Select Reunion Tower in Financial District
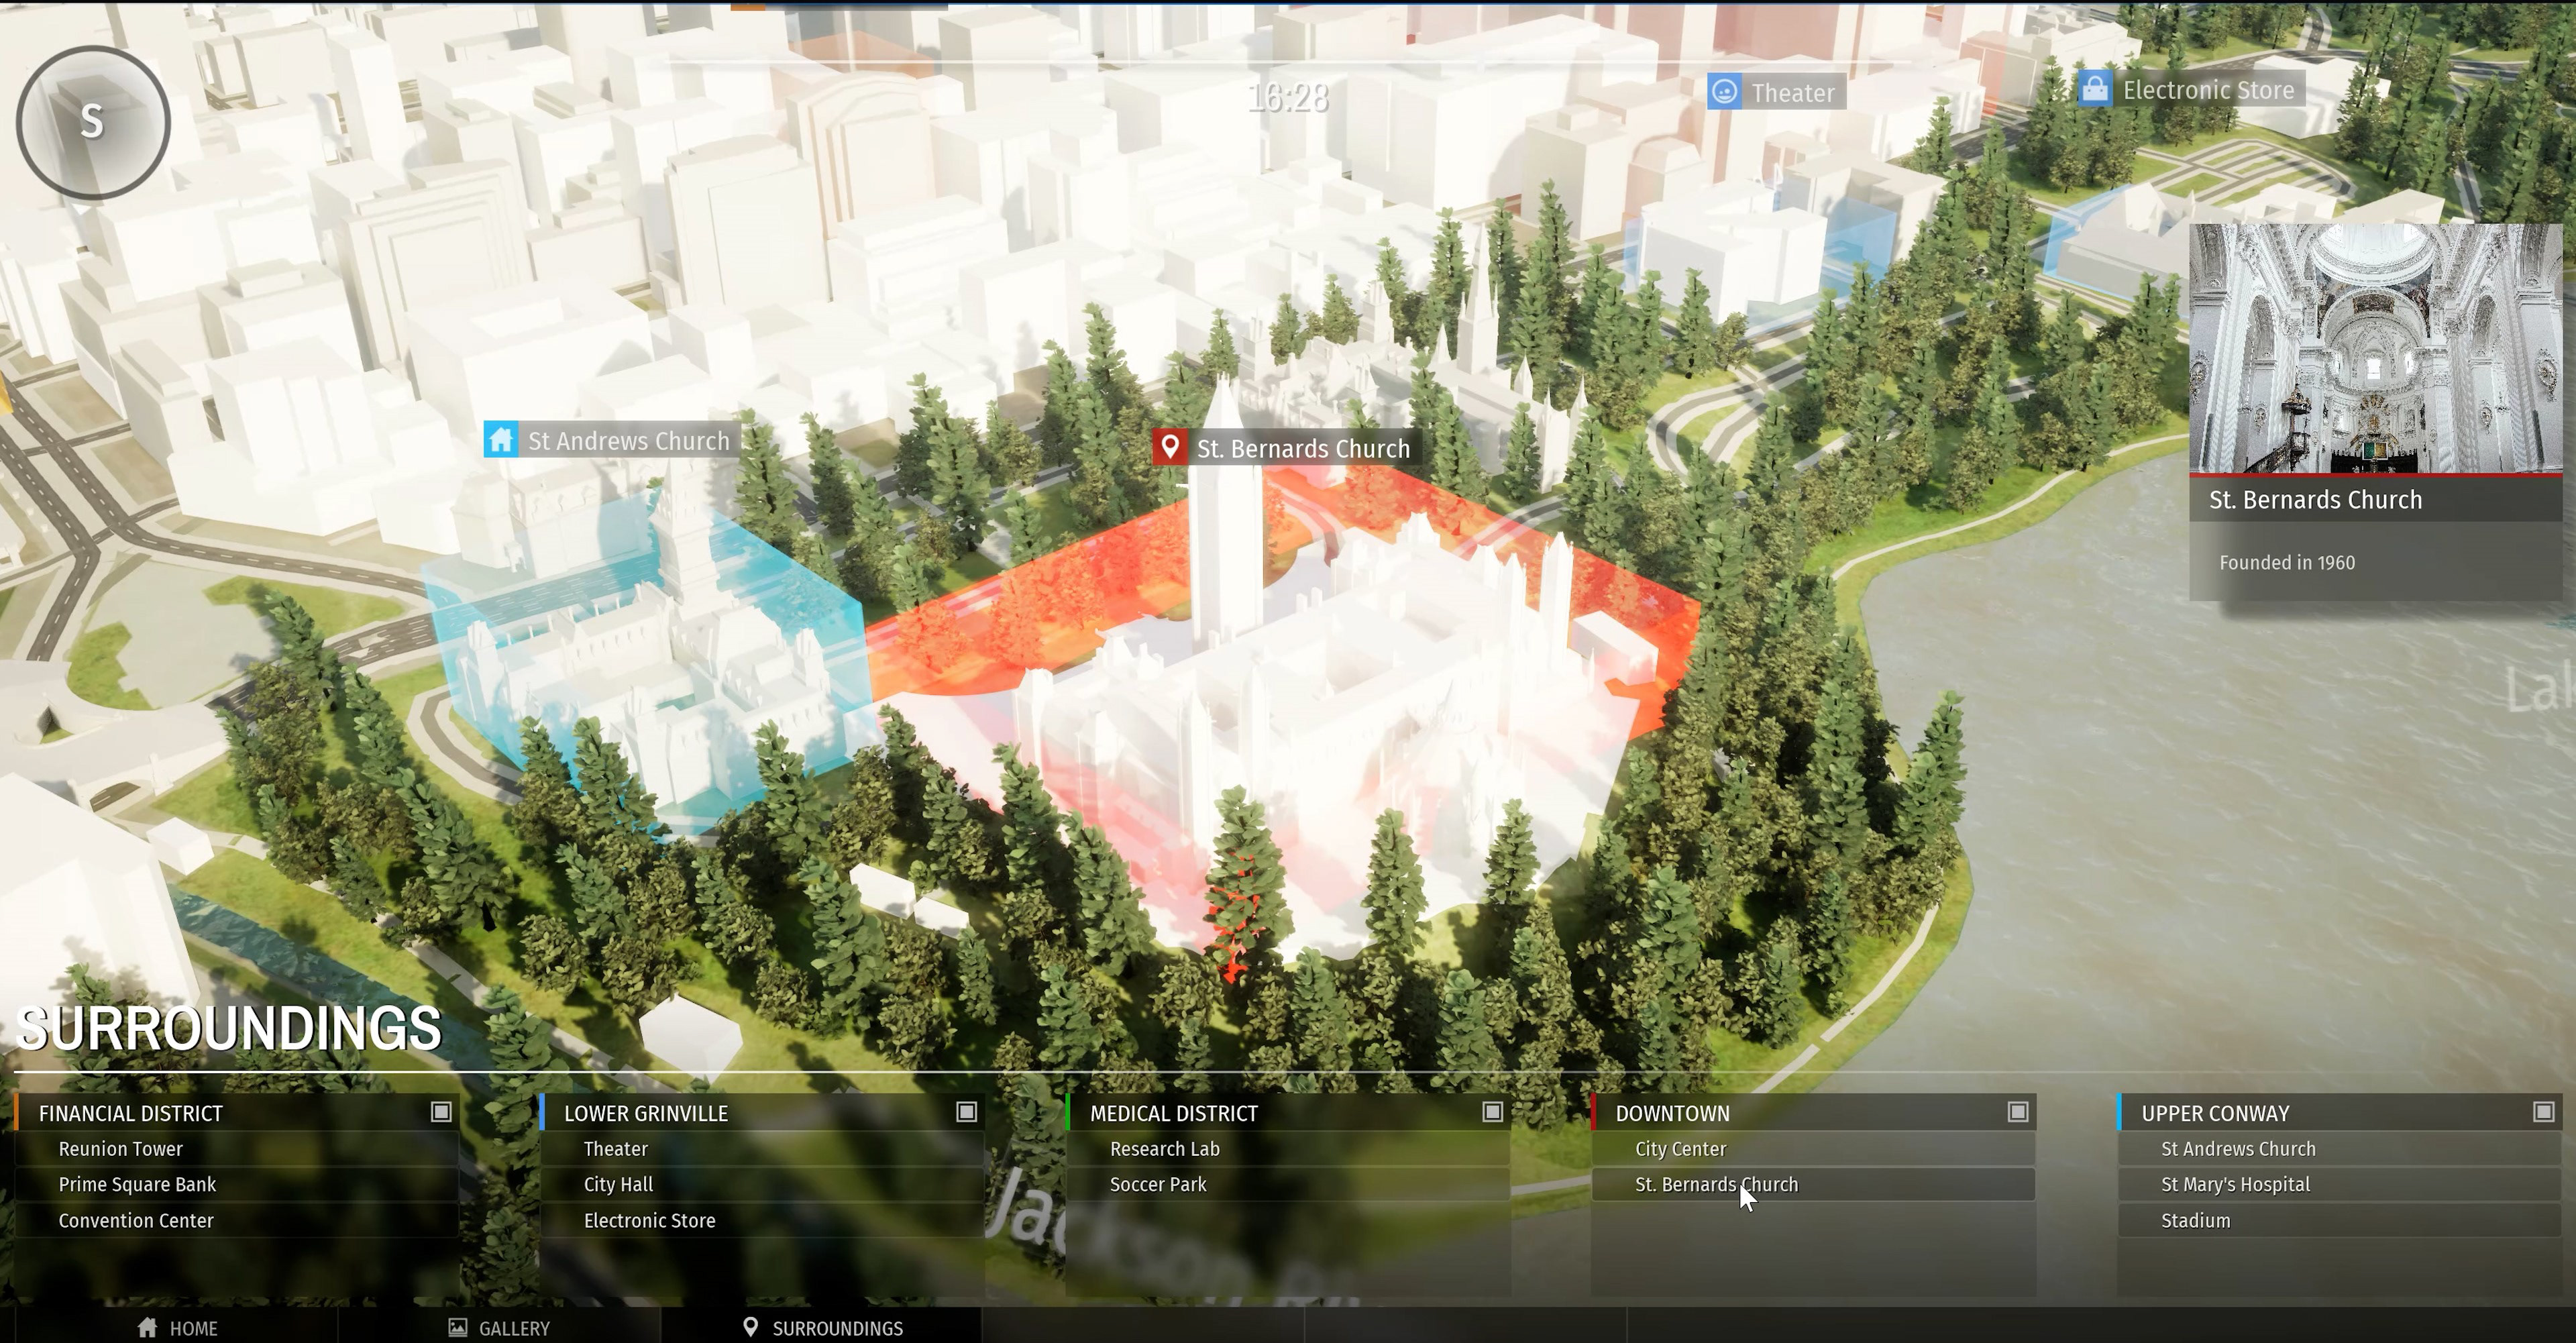The width and height of the screenshot is (2576, 1343). coord(121,1149)
